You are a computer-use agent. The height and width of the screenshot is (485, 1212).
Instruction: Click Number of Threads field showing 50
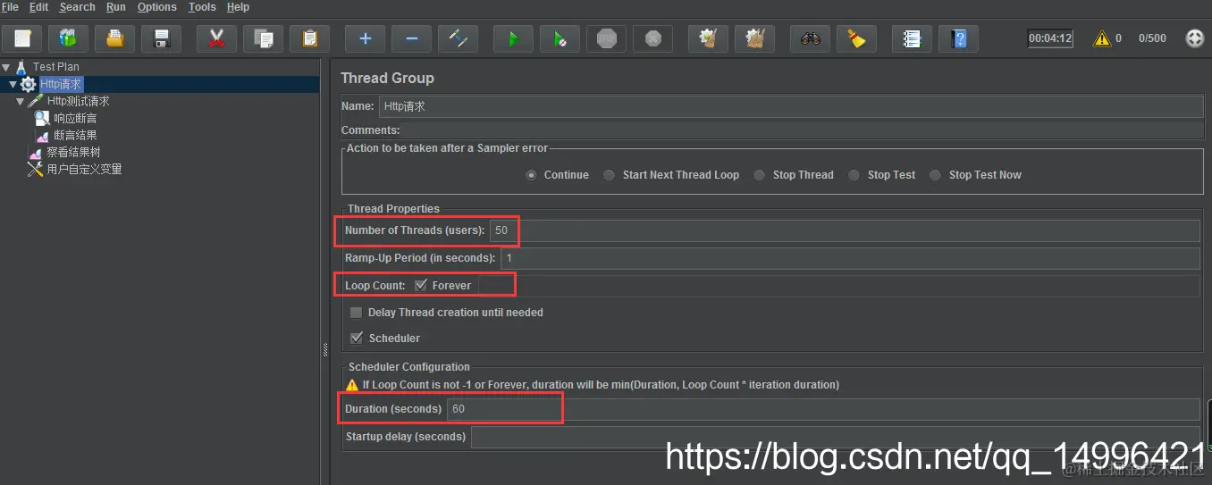click(845, 230)
